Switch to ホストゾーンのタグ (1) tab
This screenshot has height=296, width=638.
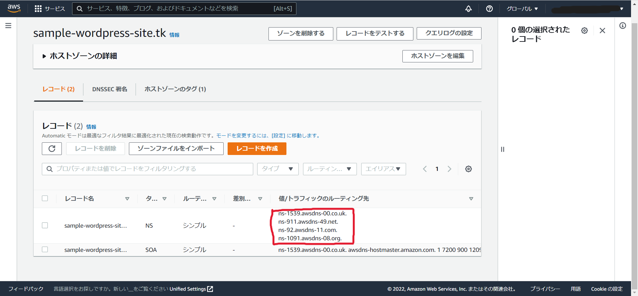[175, 89]
